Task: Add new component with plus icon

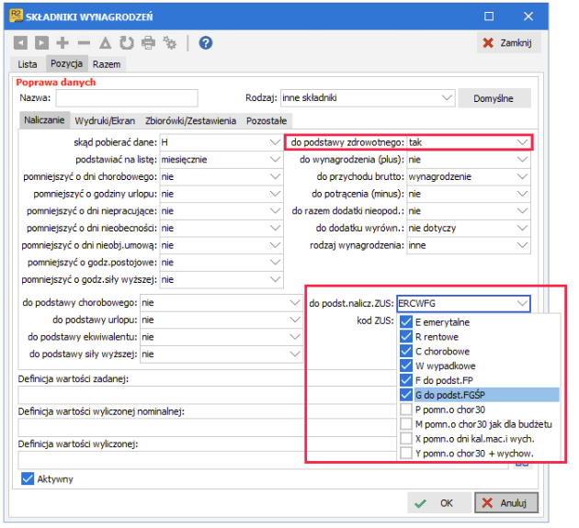Action: click(62, 43)
